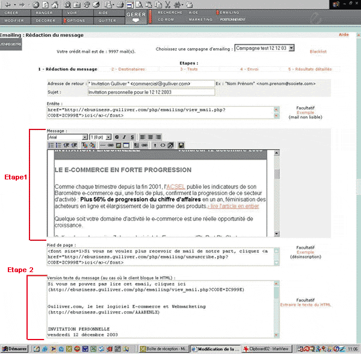Switch to Clipboard02 - IrfanView taskbar window
Image resolution: width=361 pixels, height=354 pixels.
coord(267,349)
